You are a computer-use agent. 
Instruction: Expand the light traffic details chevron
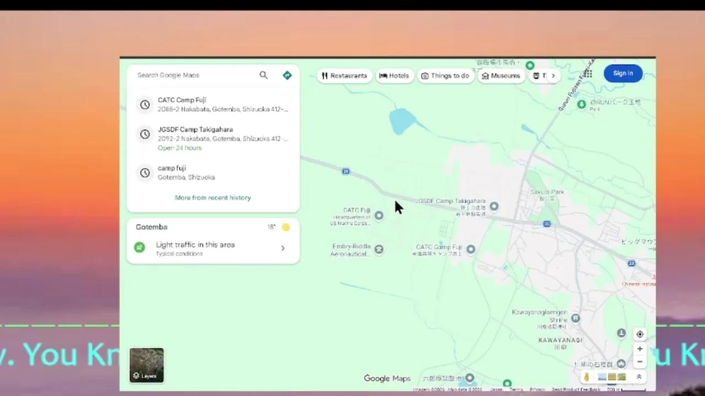click(x=283, y=248)
